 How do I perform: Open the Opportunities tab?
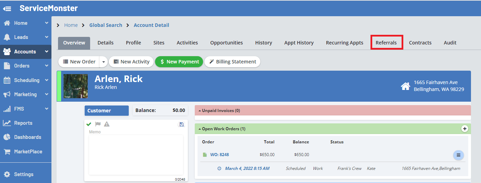[x=227, y=43]
